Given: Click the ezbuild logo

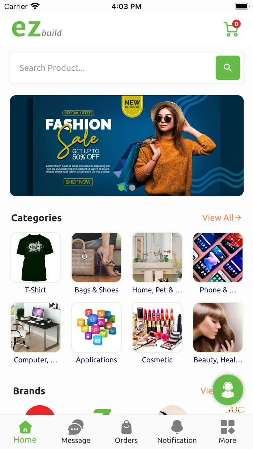Looking at the screenshot, I should pyautogui.click(x=37, y=29).
